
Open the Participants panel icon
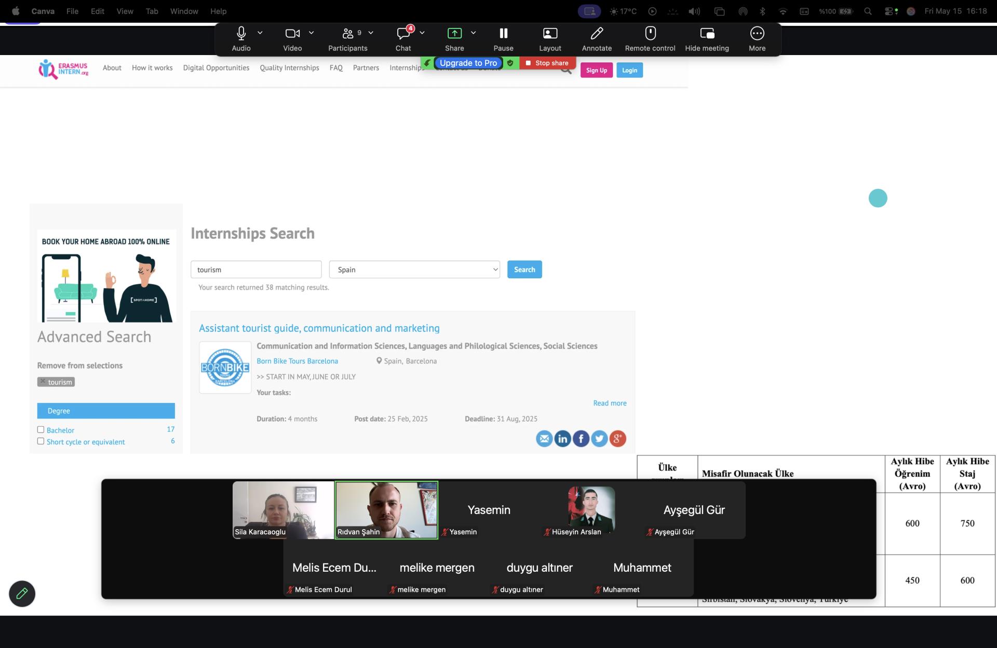tap(347, 33)
